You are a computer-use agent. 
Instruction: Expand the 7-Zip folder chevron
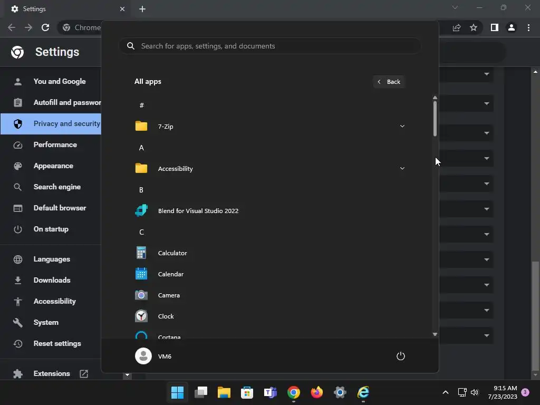coord(402,126)
